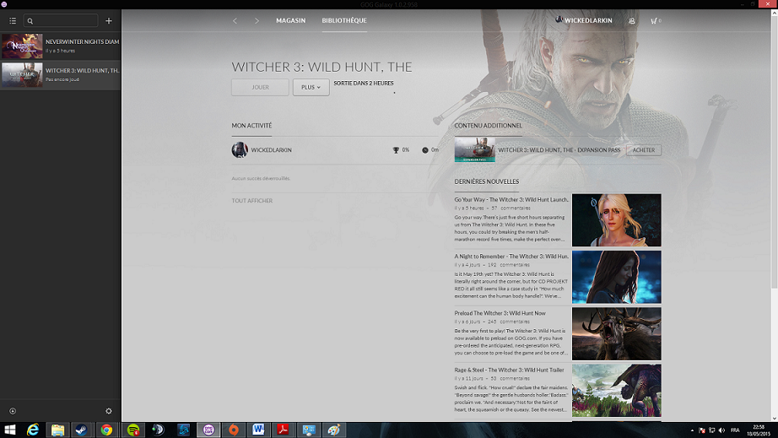The height and width of the screenshot is (438, 778).
Task: Switch to MAGASIN tab
Action: (291, 20)
